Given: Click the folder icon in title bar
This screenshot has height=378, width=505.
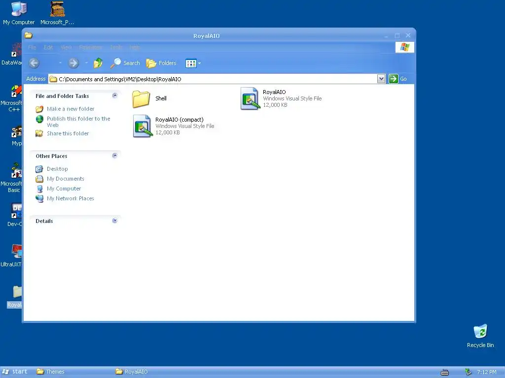Looking at the screenshot, I should click(29, 35).
